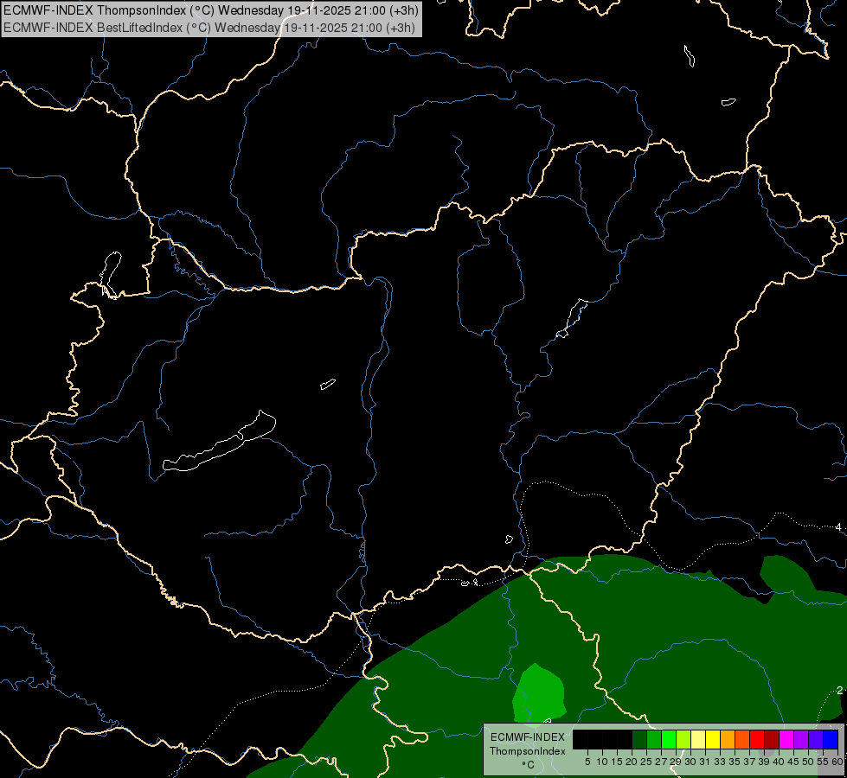This screenshot has height=778, width=847.
Task: Select the blue 55–60 legend swatch
Action: 831,740
